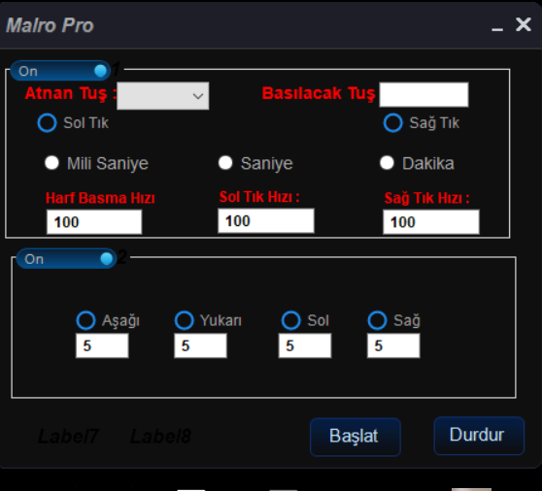The width and height of the screenshot is (542, 491).
Task: Click the Atnan Tuş label
Action: tap(71, 93)
